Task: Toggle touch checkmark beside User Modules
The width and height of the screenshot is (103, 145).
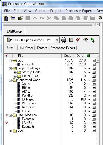Action: click(7, 115)
